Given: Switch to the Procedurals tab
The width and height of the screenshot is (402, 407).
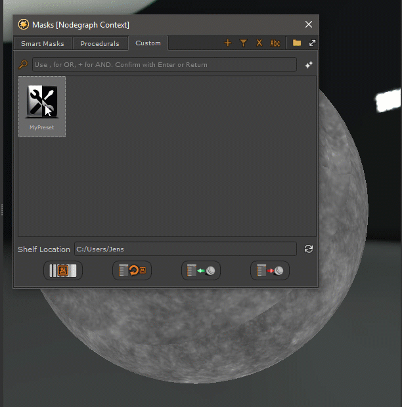Looking at the screenshot, I should tap(100, 44).
